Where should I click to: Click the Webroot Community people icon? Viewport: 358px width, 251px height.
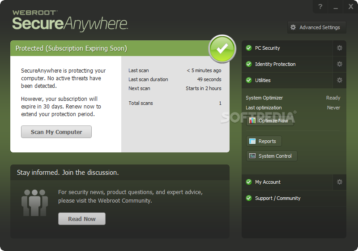point(34,203)
